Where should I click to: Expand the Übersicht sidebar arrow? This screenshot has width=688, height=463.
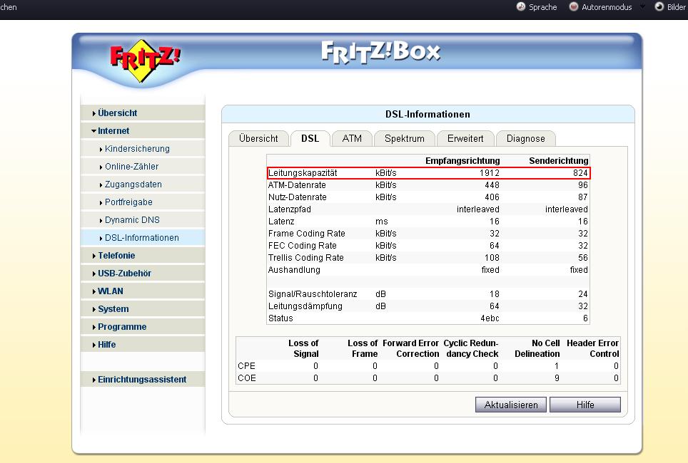94,113
